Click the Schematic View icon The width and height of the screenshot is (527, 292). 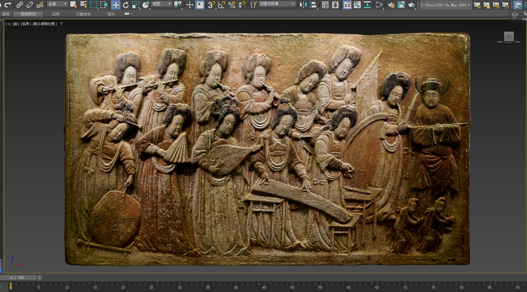367,5
